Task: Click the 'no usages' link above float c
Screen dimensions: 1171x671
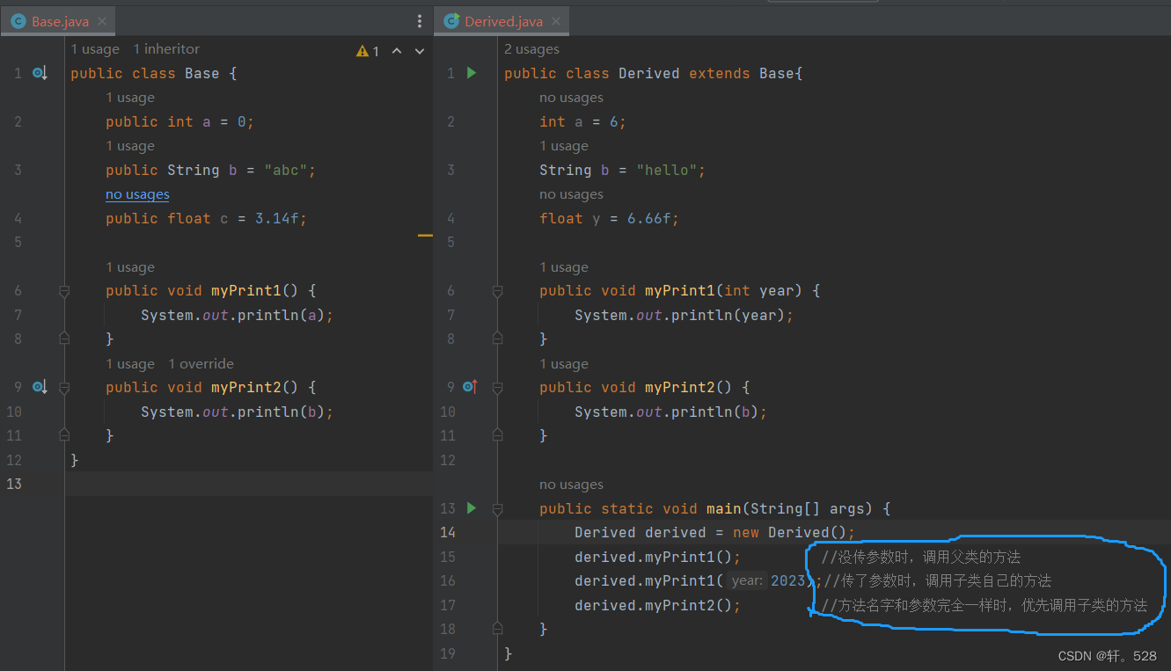Action: pyautogui.click(x=137, y=194)
